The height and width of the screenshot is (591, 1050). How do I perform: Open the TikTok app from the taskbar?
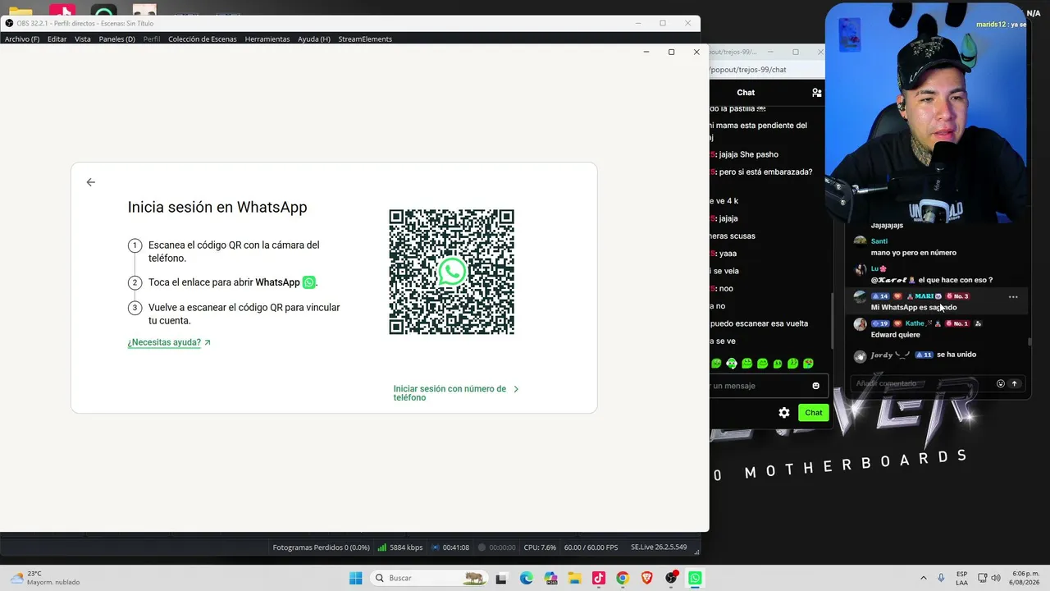(599, 578)
